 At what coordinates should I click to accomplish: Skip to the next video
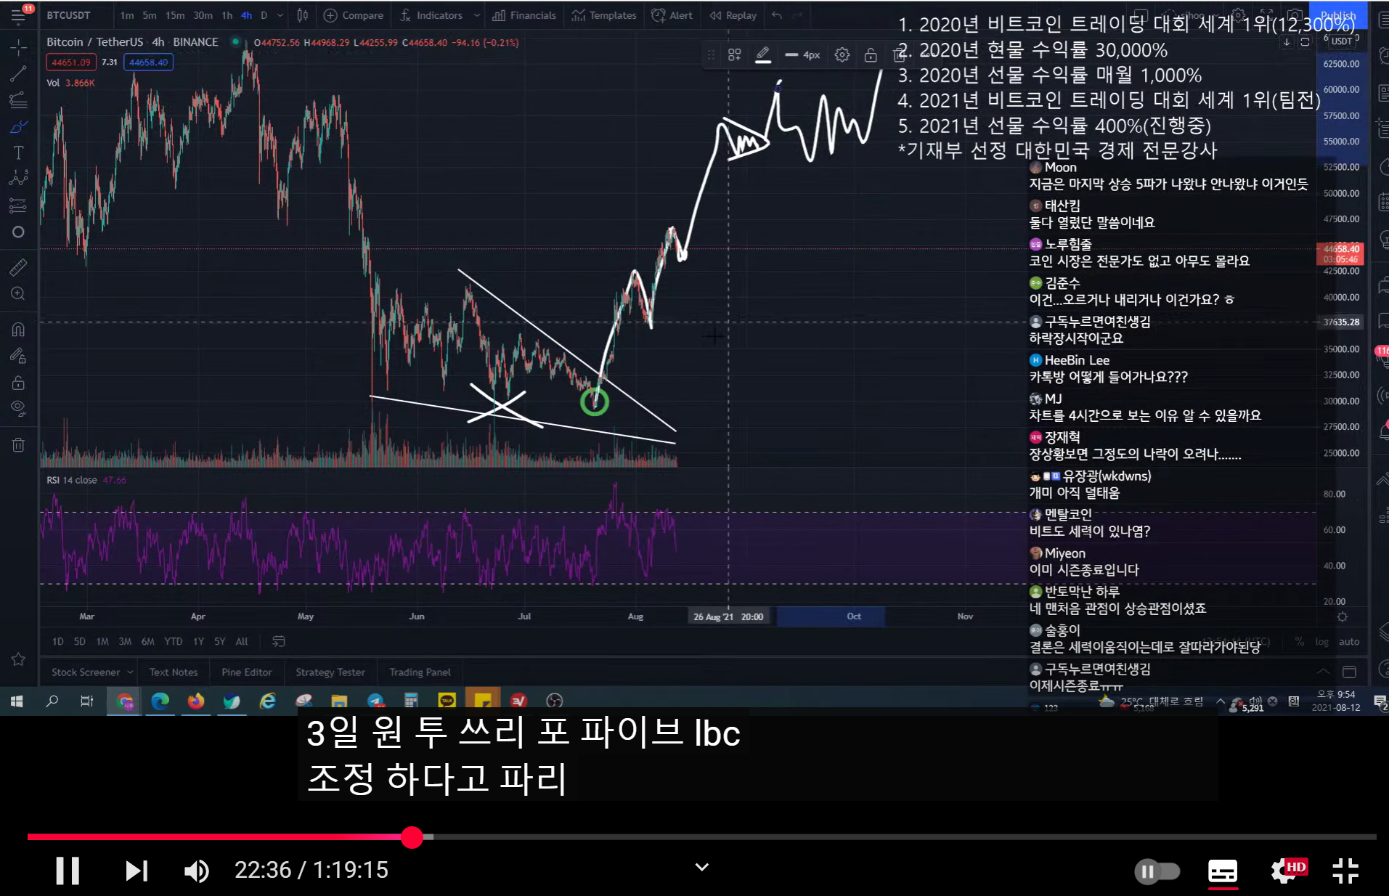click(x=137, y=870)
